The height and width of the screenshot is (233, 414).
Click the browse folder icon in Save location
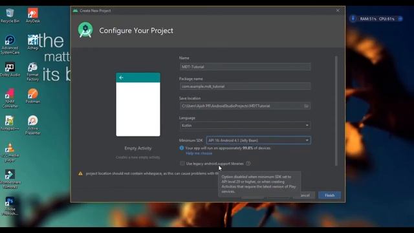[306, 106]
